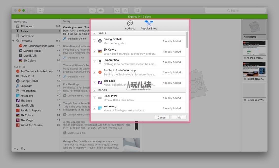Select Wired Top Stories under All Sites
The width and height of the screenshot is (279, 168).
pos(36,125)
